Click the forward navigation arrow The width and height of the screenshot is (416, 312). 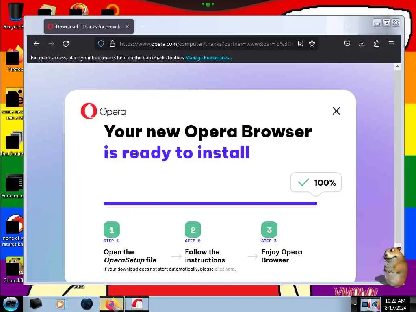51,44
